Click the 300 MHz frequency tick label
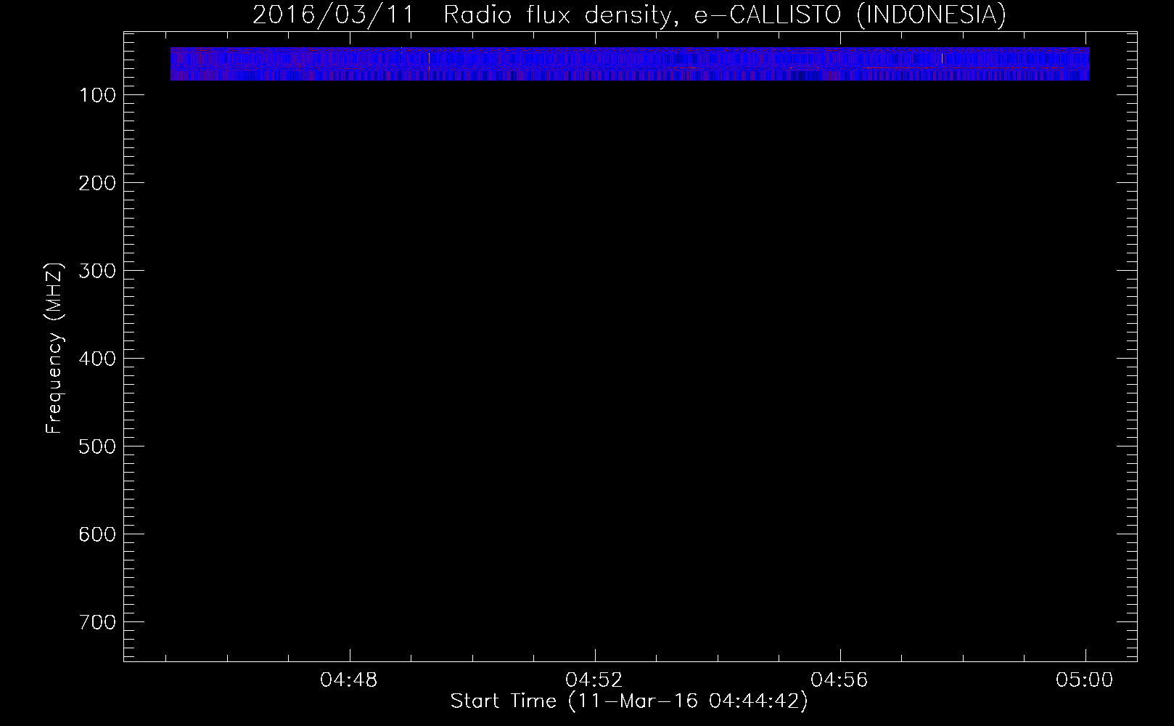1174x726 pixels. [97, 272]
